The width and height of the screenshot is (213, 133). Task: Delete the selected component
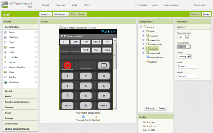coord(162,108)
